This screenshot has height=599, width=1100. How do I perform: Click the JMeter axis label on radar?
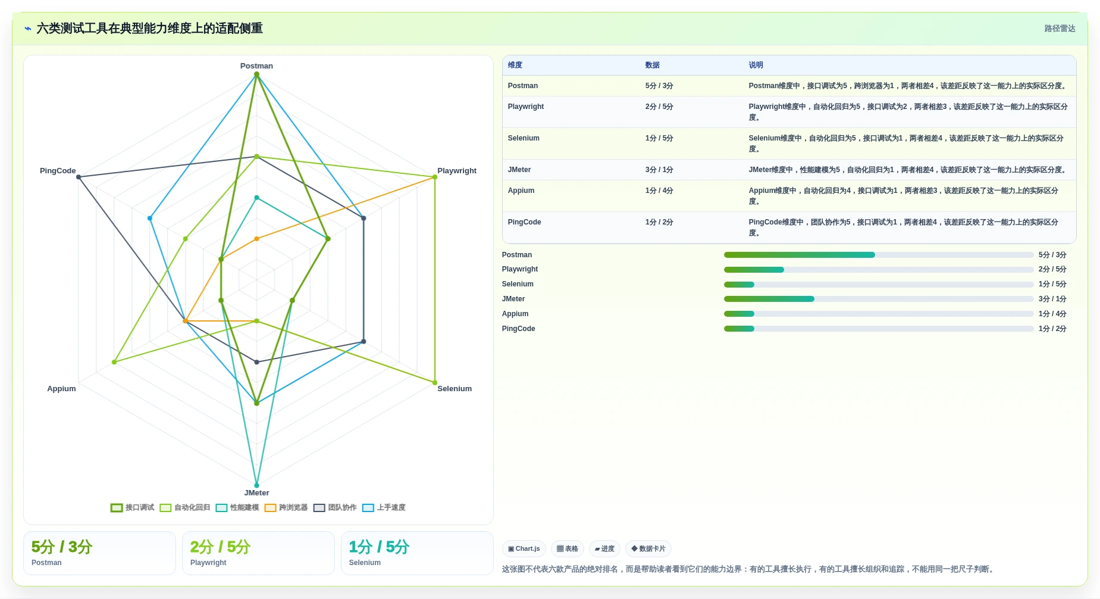(256, 493)
